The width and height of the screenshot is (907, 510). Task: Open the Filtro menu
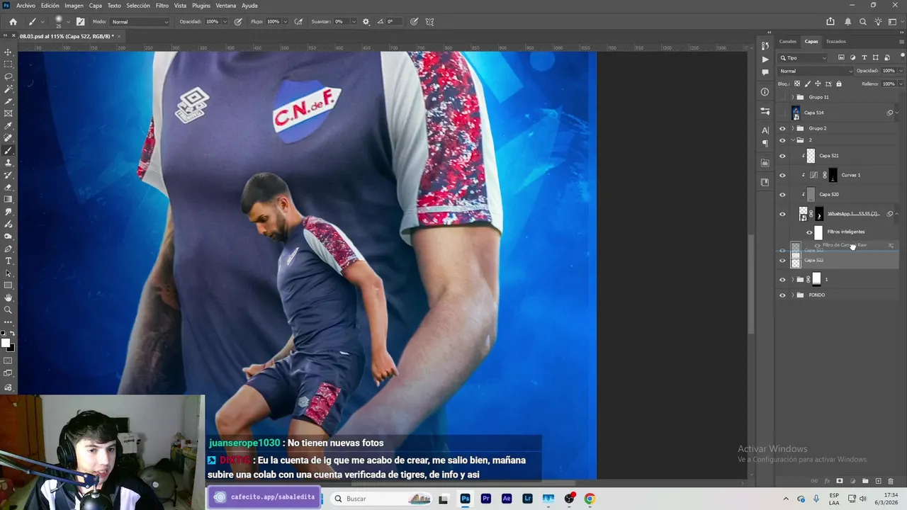162,6
